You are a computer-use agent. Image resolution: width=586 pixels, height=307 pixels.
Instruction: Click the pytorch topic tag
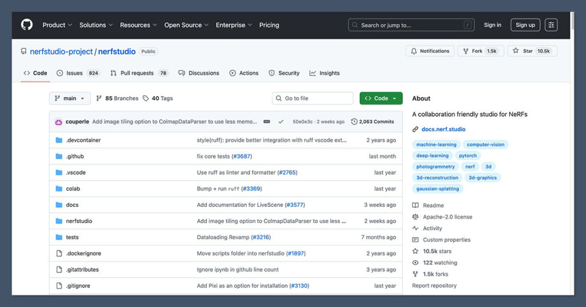(468, 156)
